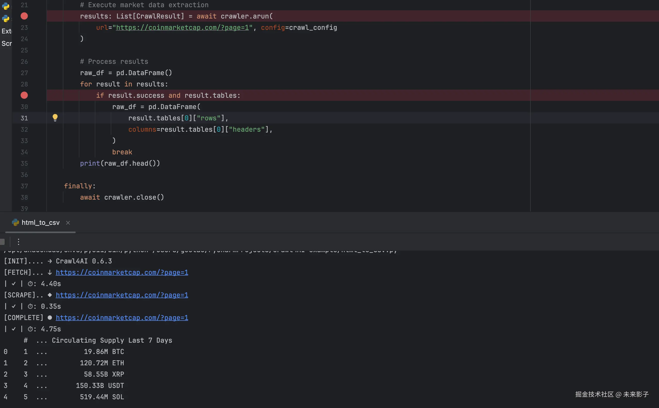The image size is (659, 408).
Task: Click Python icon on html_to_csv tab
Action: click(15, 222)
